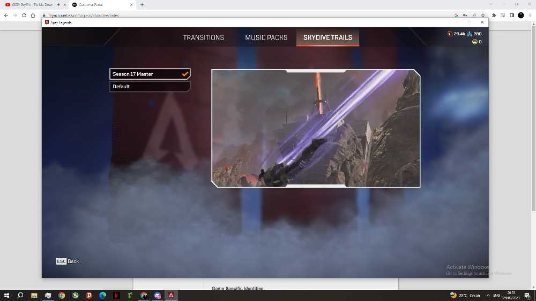Screen dimensions: 536x301
Task: Open a new browser tab
Action: (142, 5)
